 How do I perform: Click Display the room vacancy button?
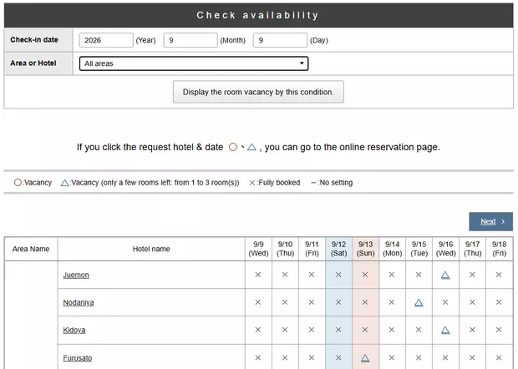[258, 92]
